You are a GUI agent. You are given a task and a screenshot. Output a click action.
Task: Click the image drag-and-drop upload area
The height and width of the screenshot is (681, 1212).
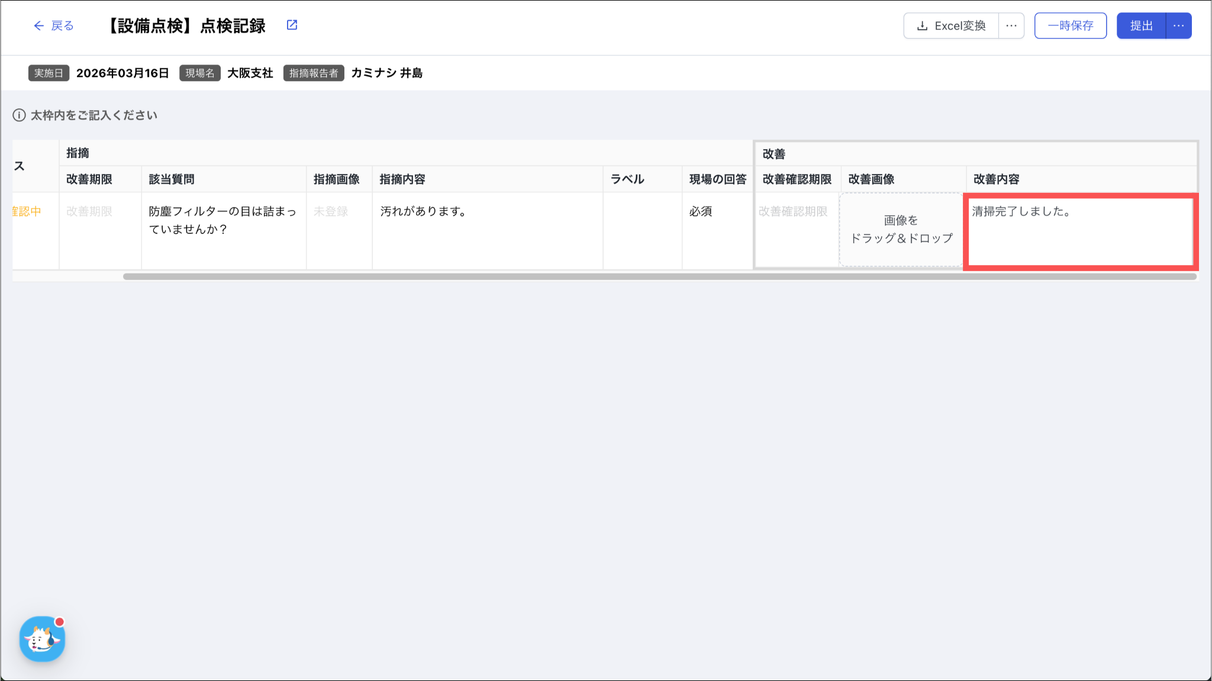point(901,230)
